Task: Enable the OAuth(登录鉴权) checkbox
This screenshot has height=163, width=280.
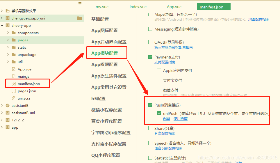Action: point(150,42)
